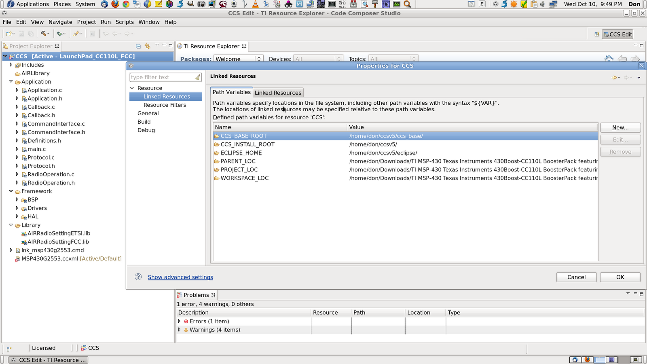Click Collapse All in Project Explorer
Image resolution: width=647 pixels, height=364 pixels.
click(138, 46)
